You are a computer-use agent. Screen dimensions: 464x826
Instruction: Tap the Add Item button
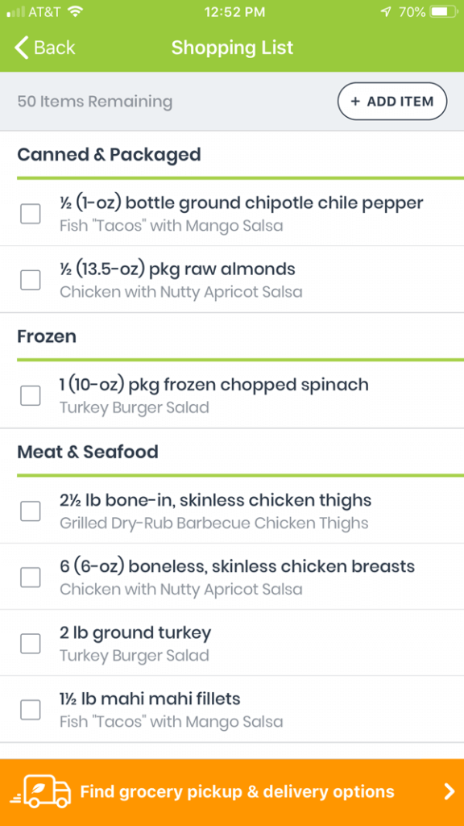pyautogui.click(x=391, y=101)
